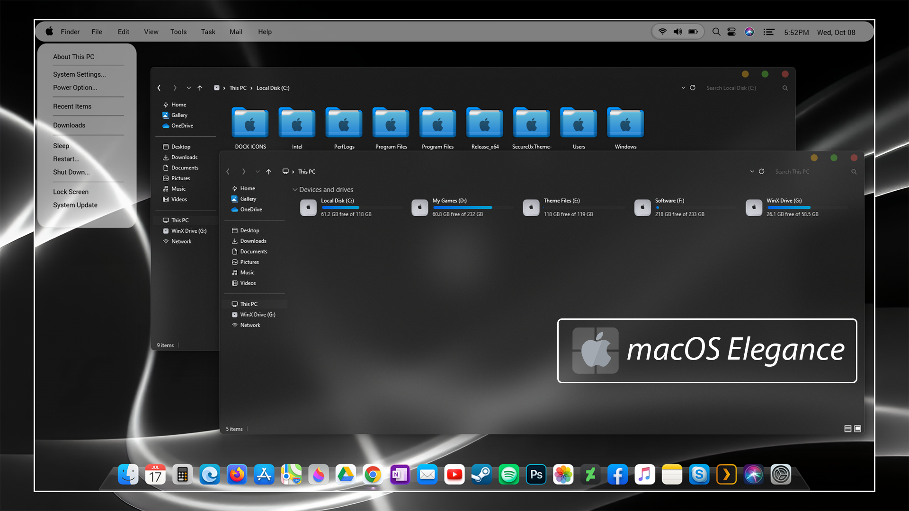
Task: Switch to large icons view
Action: pos(857,429)
